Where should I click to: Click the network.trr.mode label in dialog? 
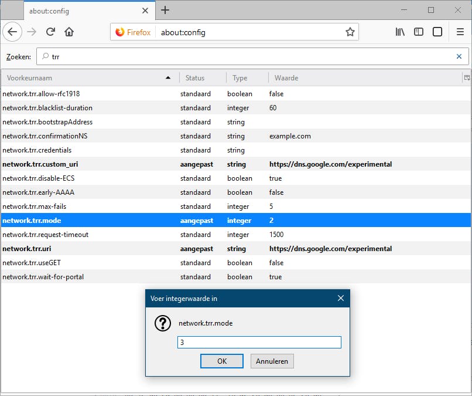(206, 323)
